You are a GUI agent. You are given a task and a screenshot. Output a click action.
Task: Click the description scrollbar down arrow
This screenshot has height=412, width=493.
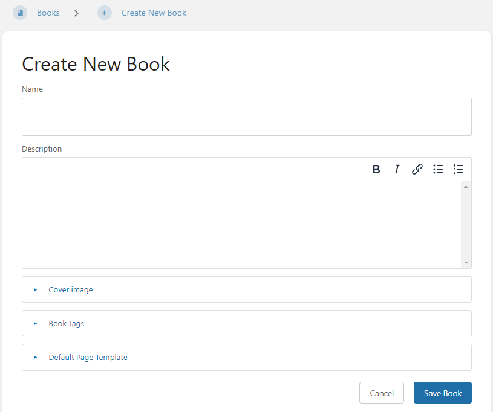466,263
